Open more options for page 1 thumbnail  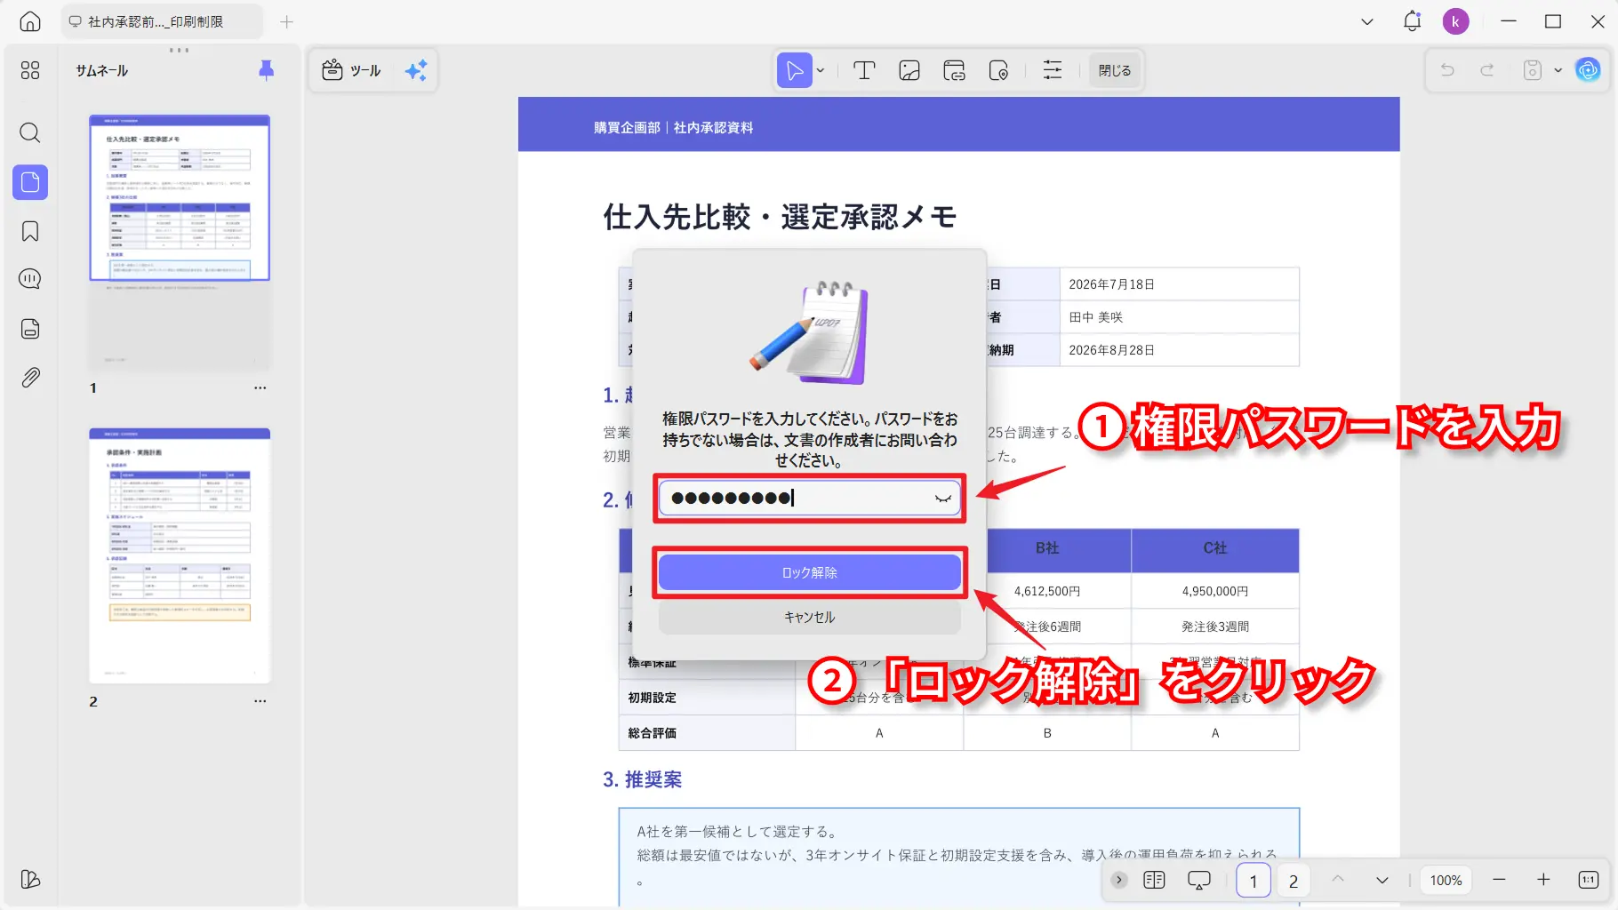(x=260, y=387)
